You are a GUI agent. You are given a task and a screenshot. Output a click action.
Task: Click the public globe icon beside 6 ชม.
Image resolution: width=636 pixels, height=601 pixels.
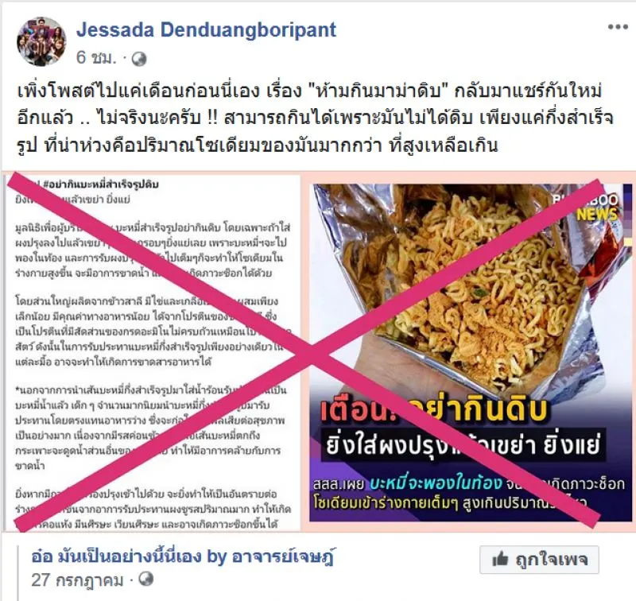139,59
